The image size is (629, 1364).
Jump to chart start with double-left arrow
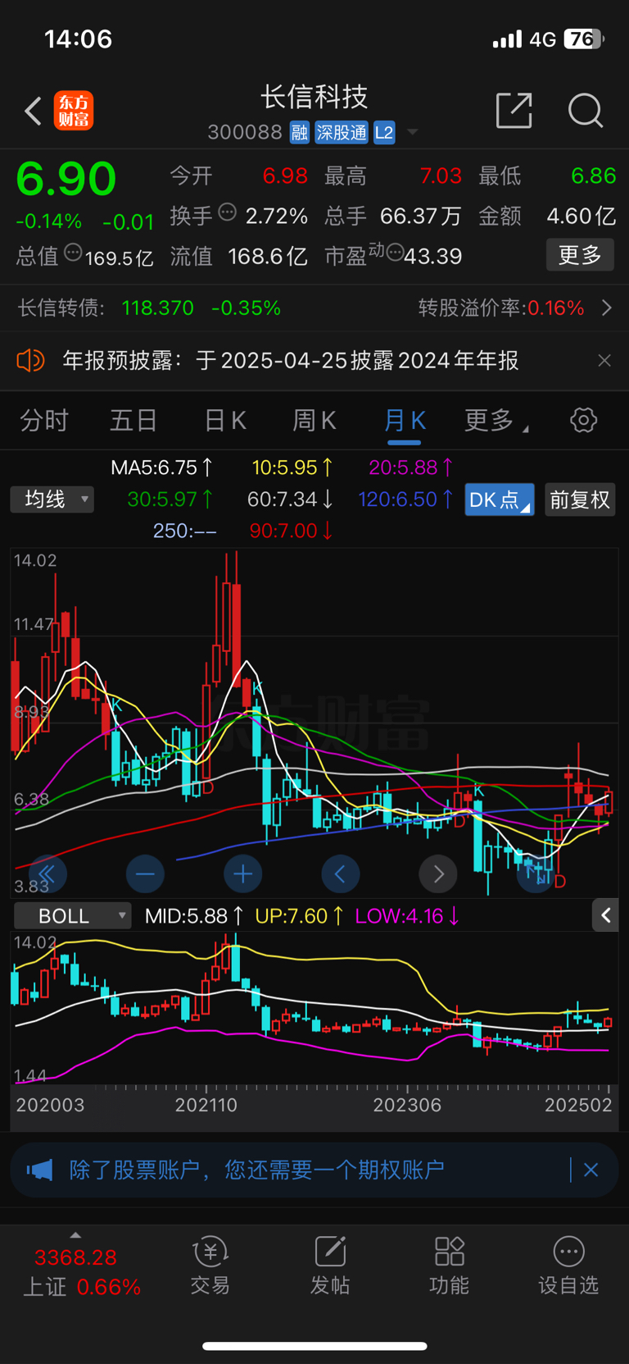(47, 874)
